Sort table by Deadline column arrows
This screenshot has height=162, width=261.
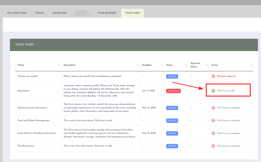[x=162, y=65]
